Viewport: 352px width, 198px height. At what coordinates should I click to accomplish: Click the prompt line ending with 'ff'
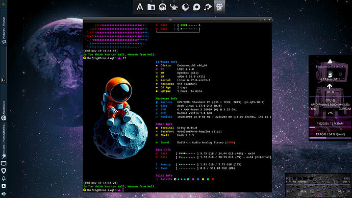pos(105,58)
